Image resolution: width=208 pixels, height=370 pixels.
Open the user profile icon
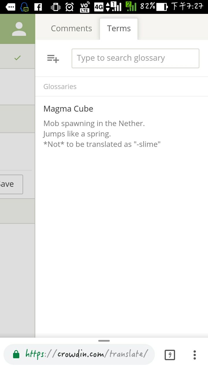pos(19,29)
